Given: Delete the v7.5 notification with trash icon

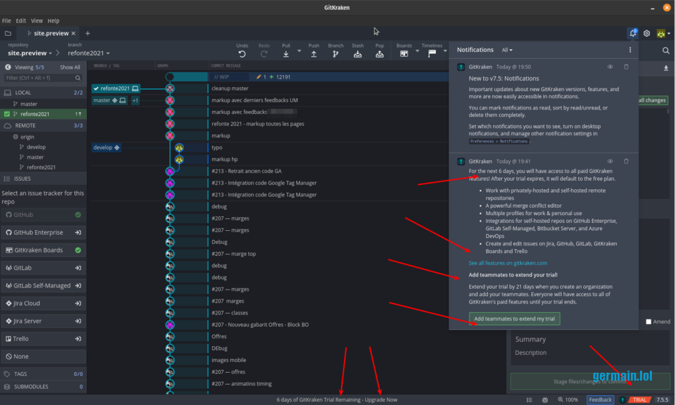Looking at the screenshot, I should coord(626,67).
